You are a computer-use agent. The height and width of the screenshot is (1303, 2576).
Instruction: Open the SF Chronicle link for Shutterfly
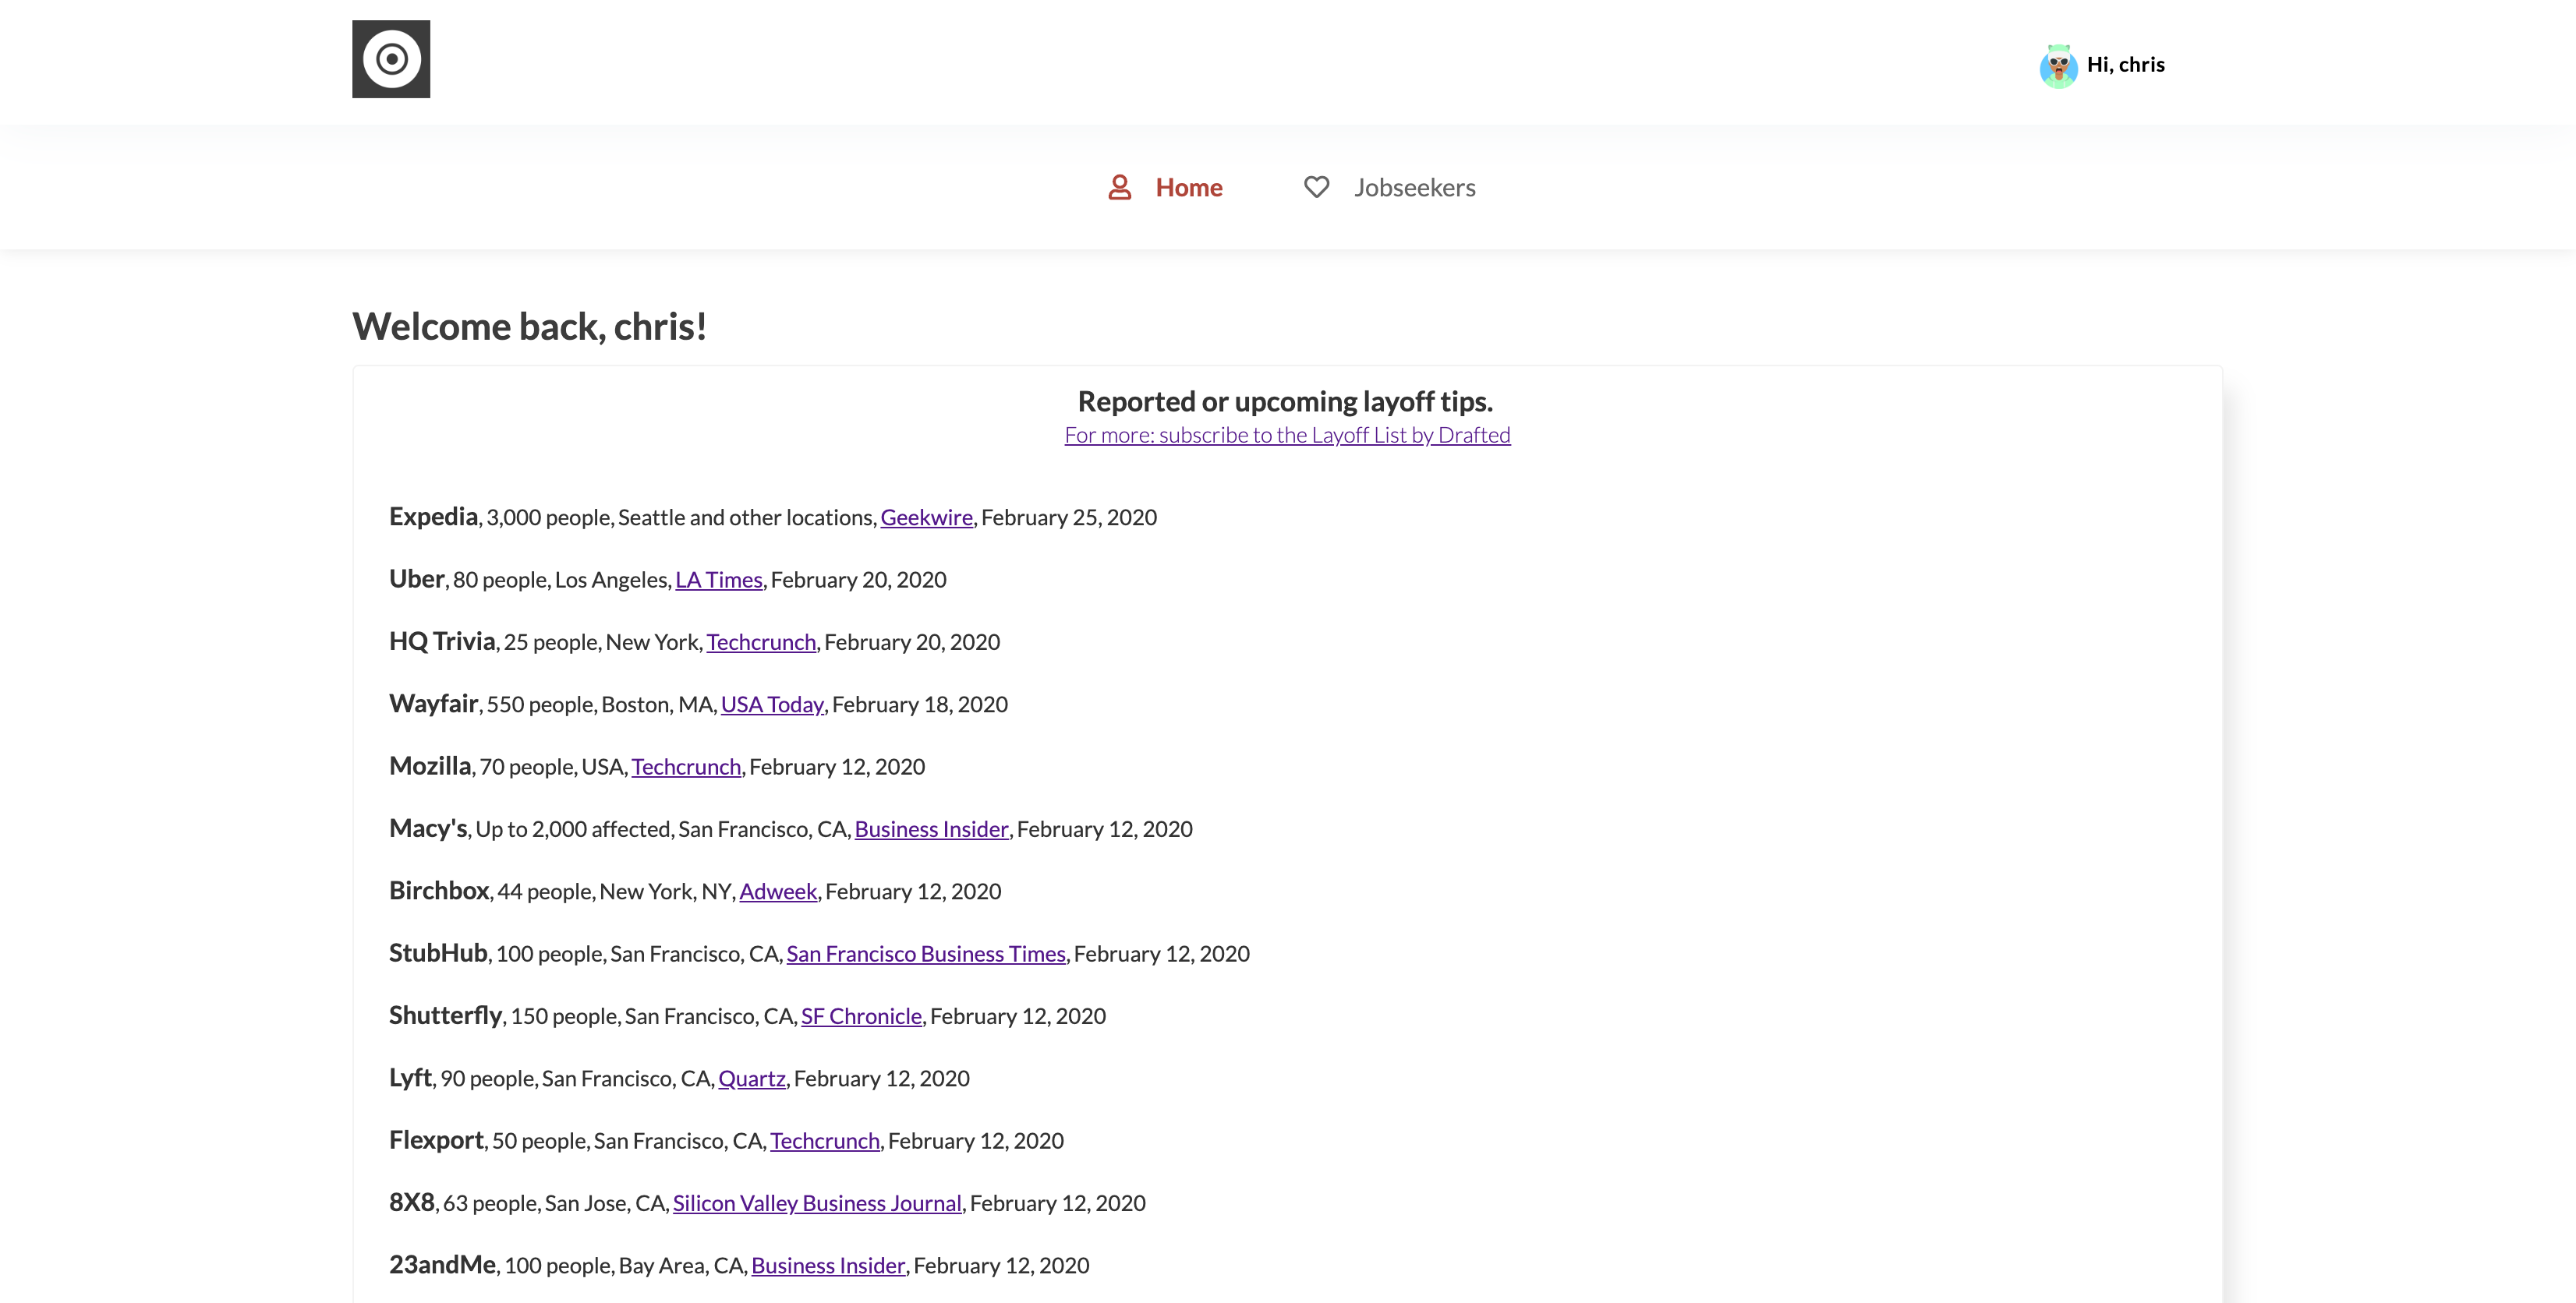pos(861,1016)
